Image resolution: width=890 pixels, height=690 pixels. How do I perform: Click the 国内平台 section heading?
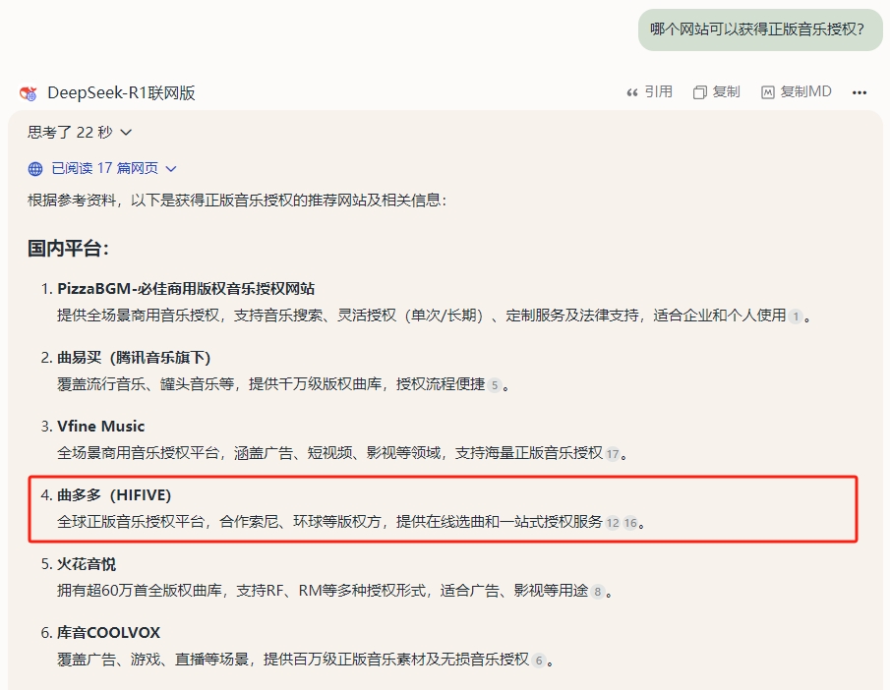pos(68,248)
